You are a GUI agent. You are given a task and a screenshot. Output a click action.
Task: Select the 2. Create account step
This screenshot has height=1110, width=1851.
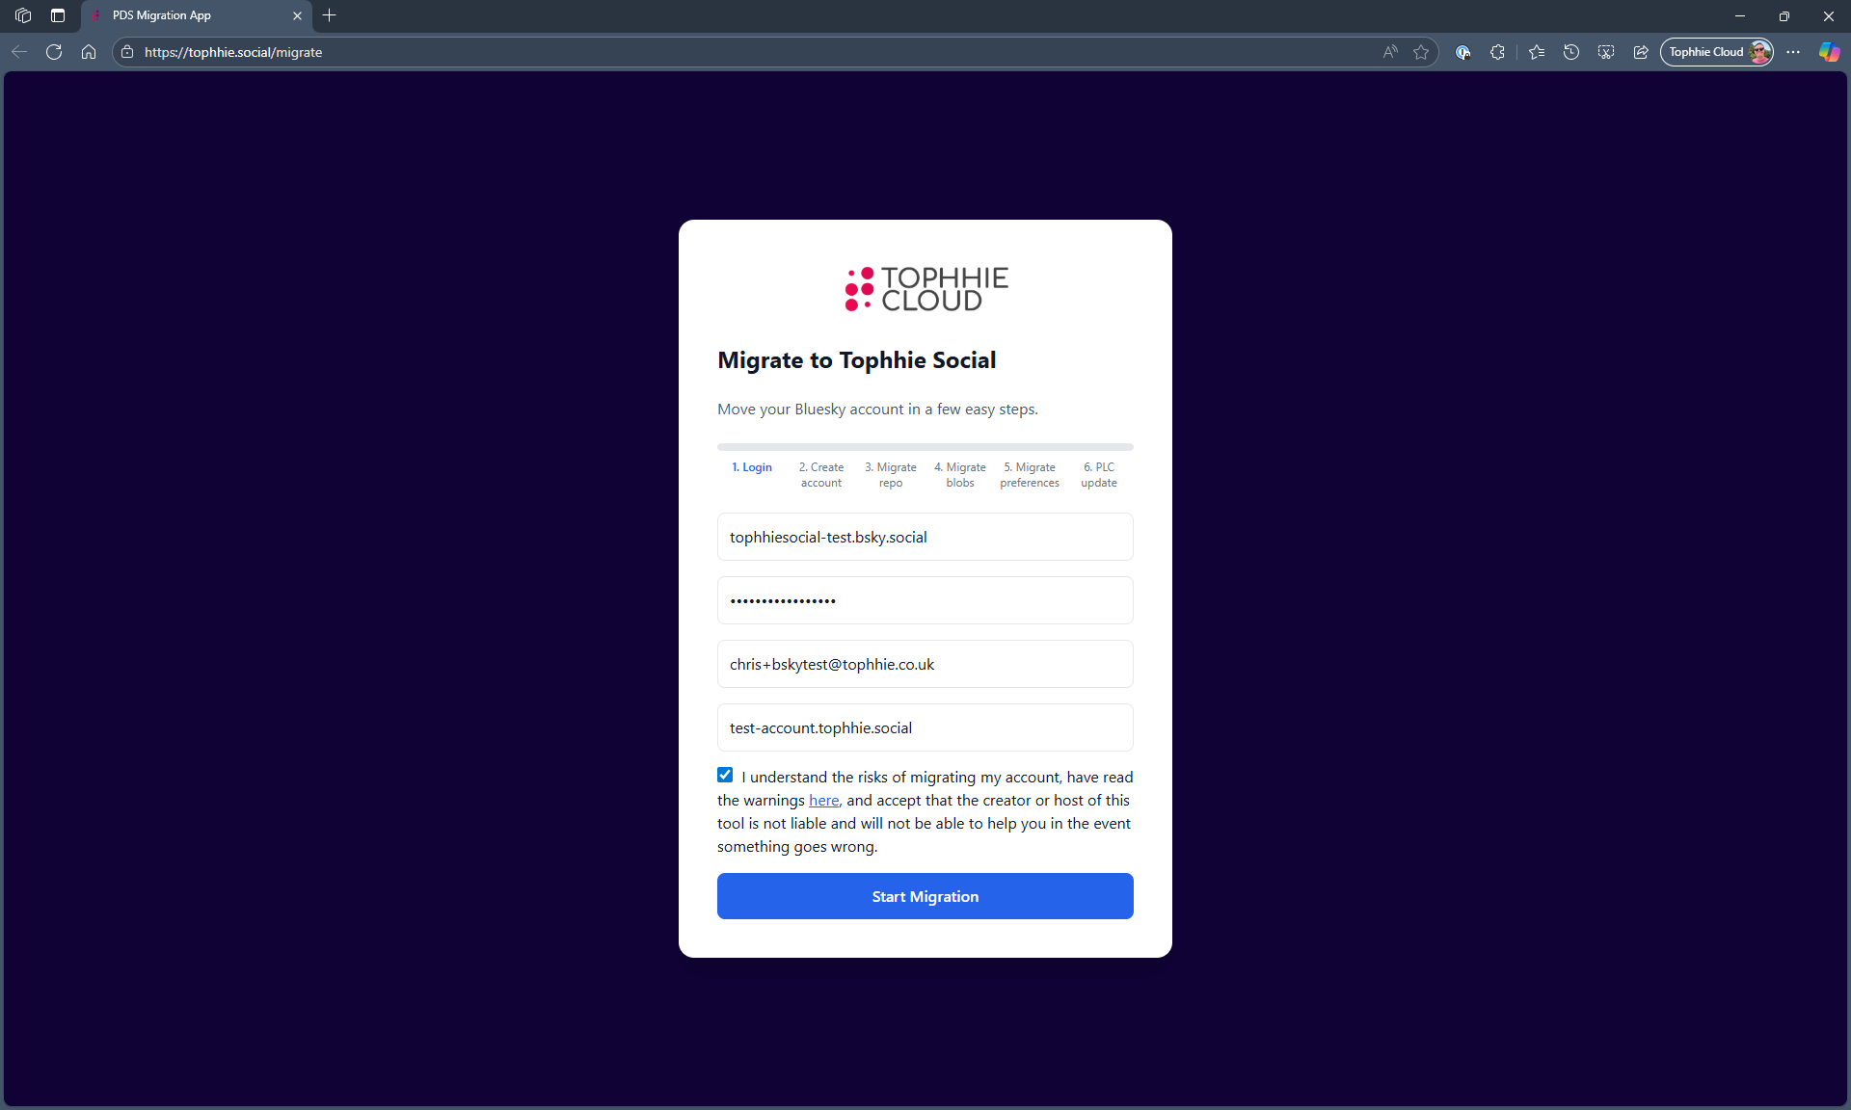click(x=821, y=475)
